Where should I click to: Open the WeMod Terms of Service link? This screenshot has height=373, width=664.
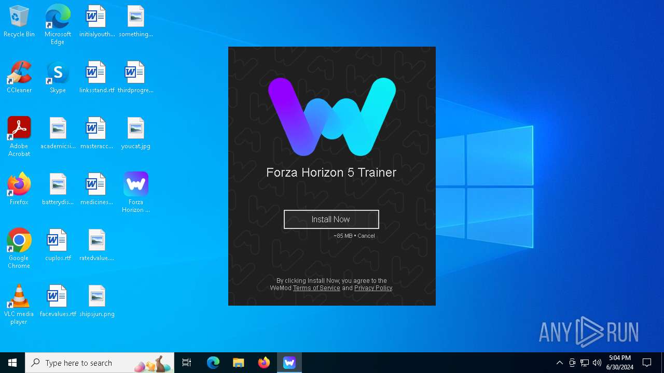tap(316, 288)
